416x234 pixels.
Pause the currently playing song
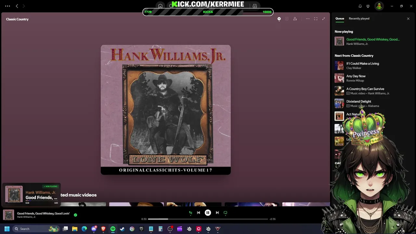pyautogui.click(x=208, y=213)
